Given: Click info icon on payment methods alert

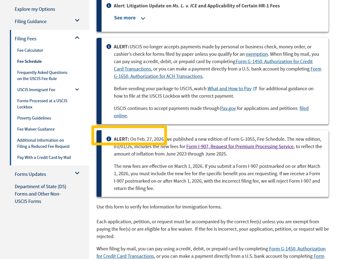Looking at the screenshot, I should 109,47.
